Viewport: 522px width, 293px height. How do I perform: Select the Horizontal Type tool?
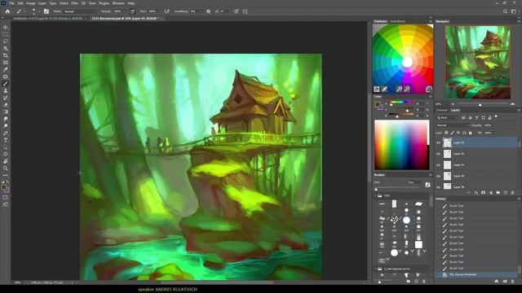coord(6,140)
